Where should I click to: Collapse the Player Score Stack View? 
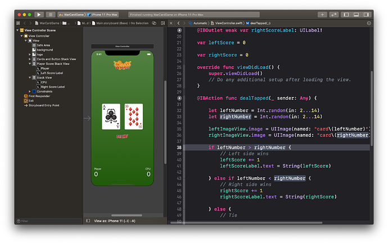pyautogui.click(x=30, y=64)
